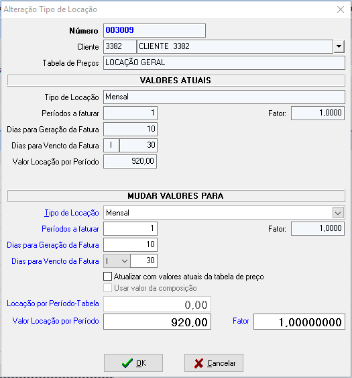Enable Atualizar com valores atuais checkbox

[x=108, y=276]
